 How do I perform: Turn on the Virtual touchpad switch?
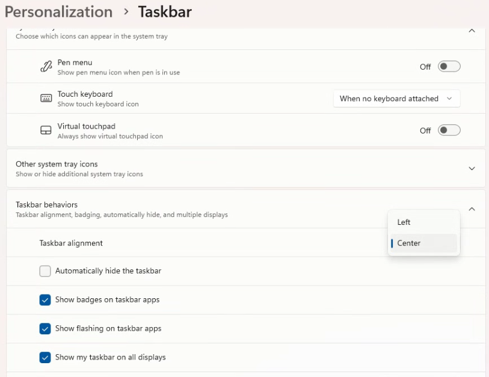coord(449,130)
